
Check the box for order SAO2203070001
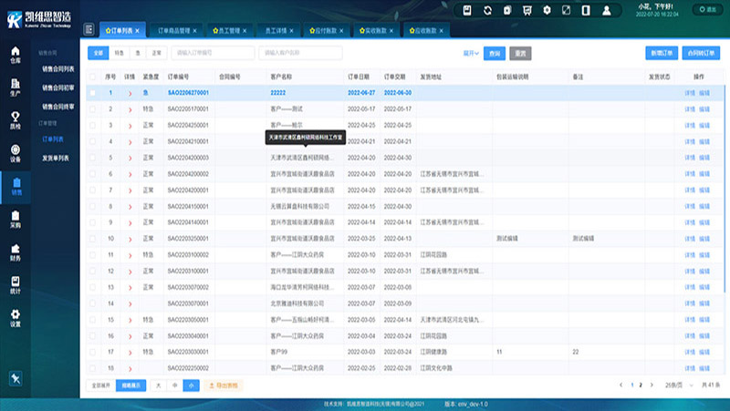pyautogui.click(x=93, y=303)
